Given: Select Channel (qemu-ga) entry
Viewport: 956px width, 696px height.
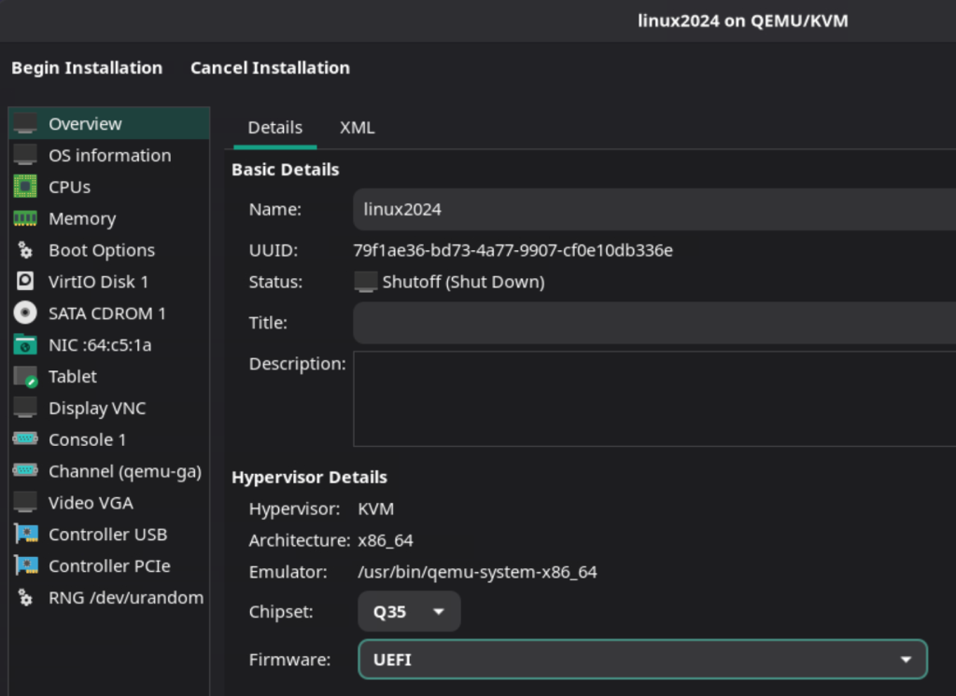Looking at the screenshot, I should pos(110,471).
